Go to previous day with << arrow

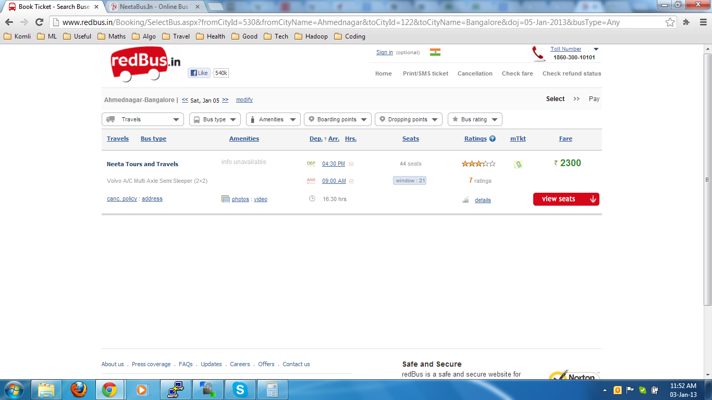(x=185, y=99)
